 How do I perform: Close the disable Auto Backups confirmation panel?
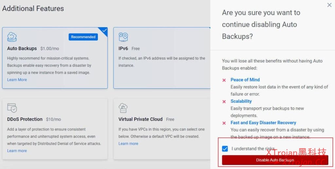coord(329,5)
